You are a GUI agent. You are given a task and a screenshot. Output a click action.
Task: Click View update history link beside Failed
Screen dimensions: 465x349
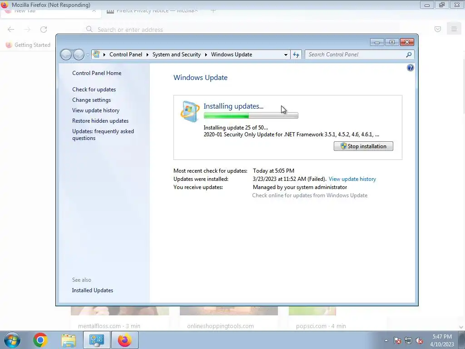coord(352,179)
